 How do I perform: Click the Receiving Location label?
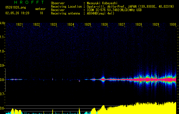pos(66,7)
